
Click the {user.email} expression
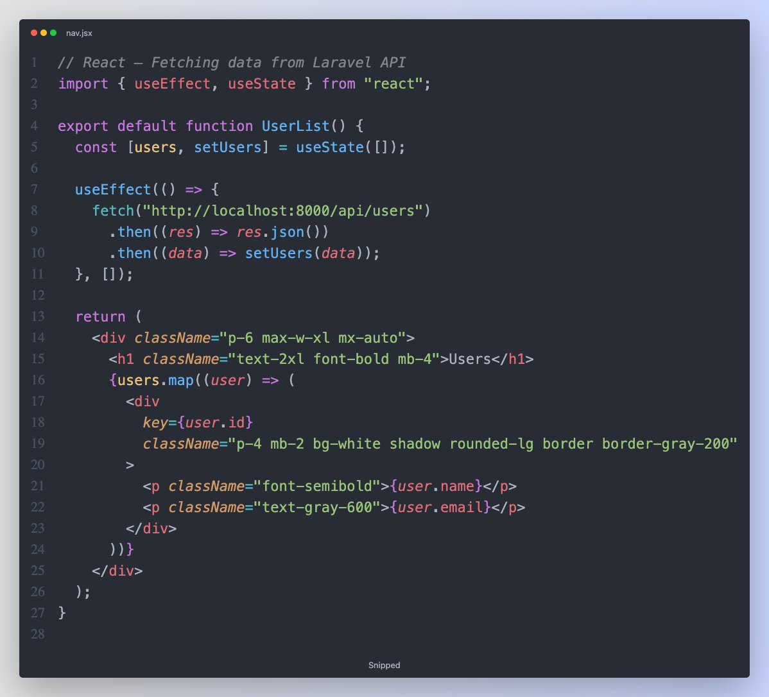[440, 507]
